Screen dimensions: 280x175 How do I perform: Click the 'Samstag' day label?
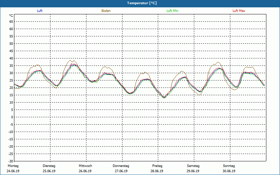pos(193,166)
